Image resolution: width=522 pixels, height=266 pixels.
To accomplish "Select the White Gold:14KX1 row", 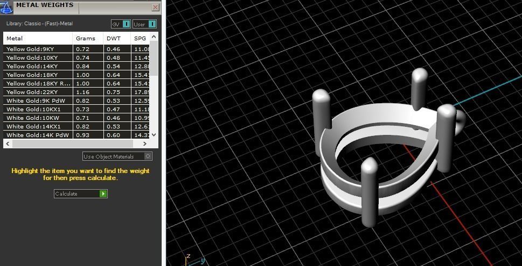I will click(x=76, y=126).
